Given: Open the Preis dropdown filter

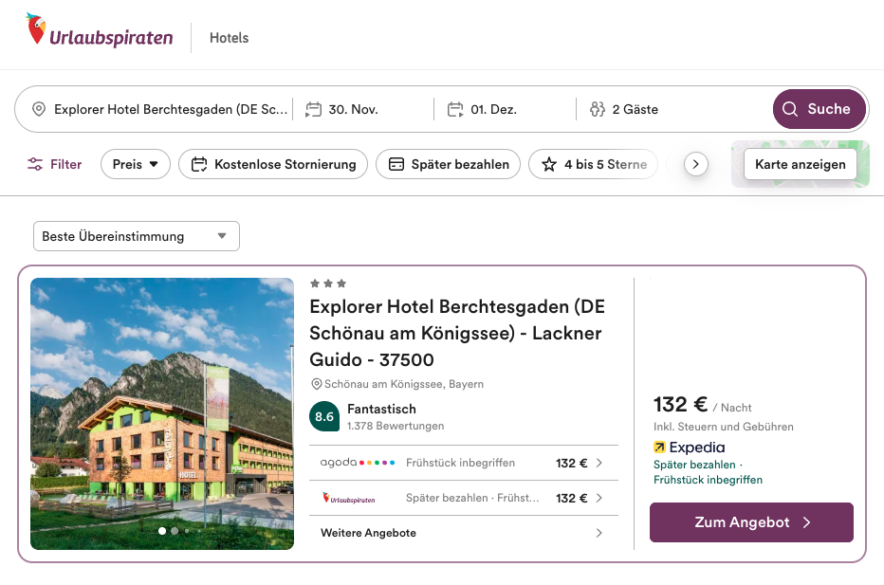Looking at the screenshot, I should 135,164.
